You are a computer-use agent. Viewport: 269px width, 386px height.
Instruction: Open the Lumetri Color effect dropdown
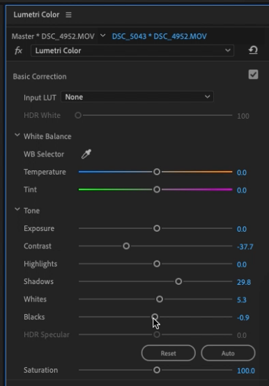(132, 50)
